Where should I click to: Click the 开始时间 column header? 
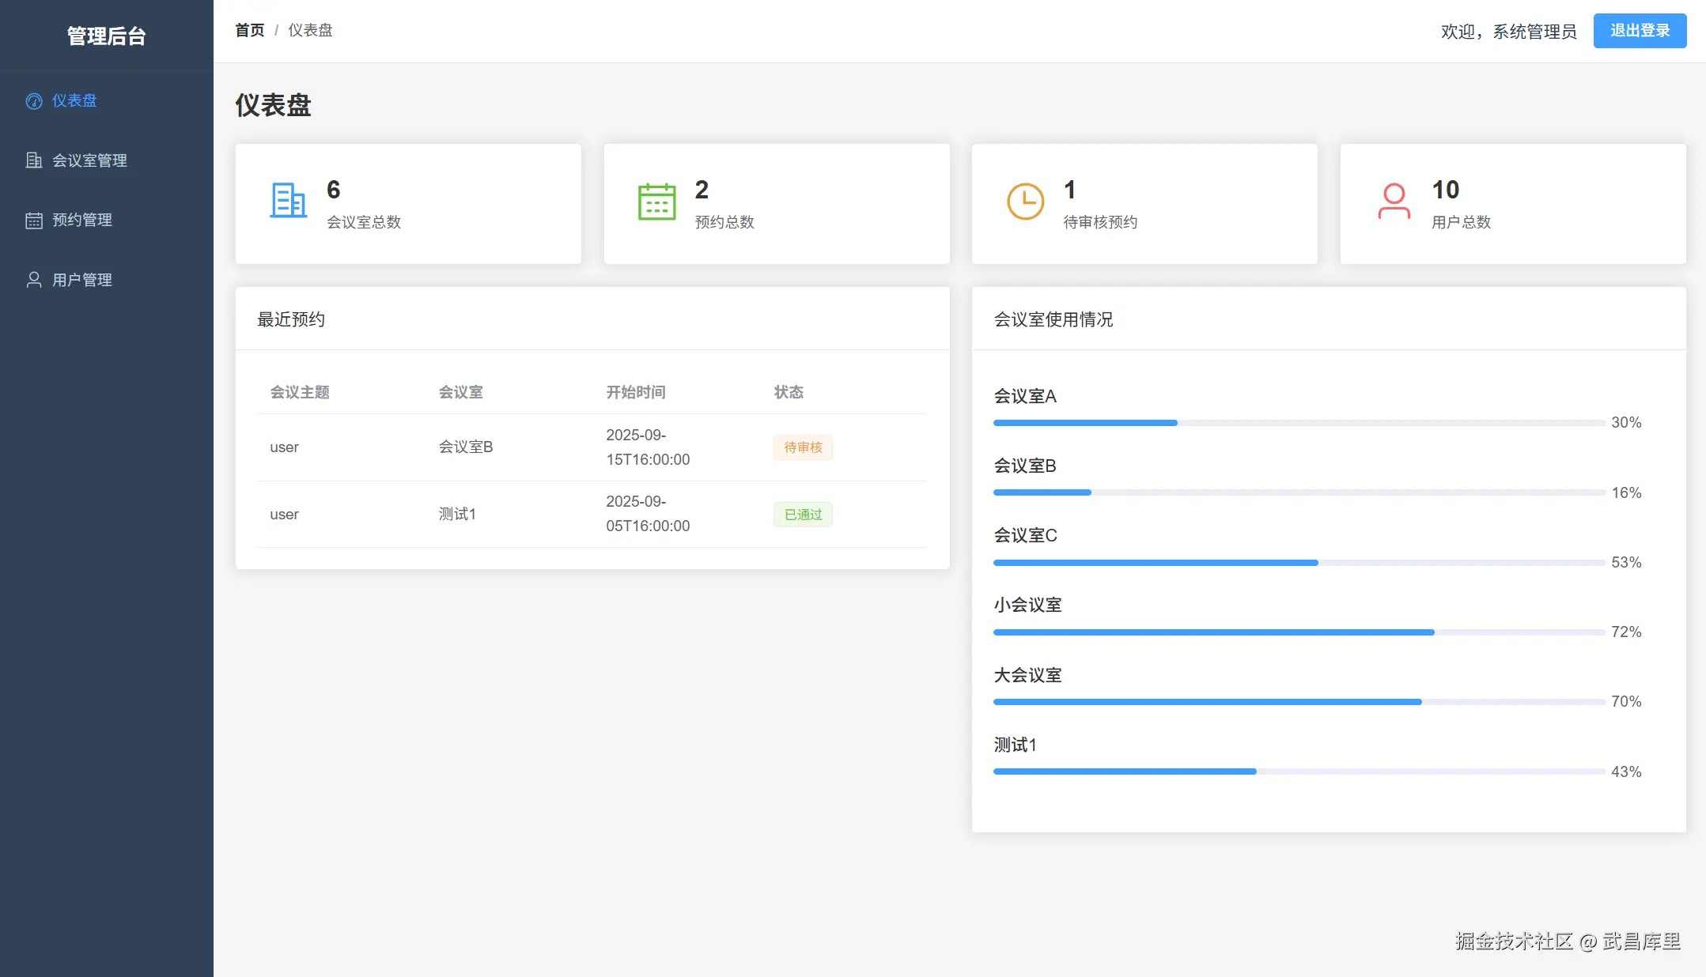[635, 392]
